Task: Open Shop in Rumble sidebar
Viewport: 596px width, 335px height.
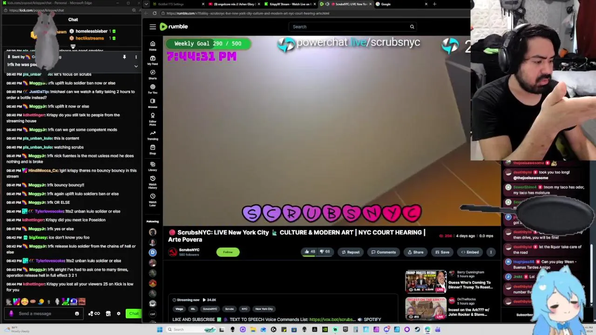Action: pyautogui.click(x=152, y=149)
